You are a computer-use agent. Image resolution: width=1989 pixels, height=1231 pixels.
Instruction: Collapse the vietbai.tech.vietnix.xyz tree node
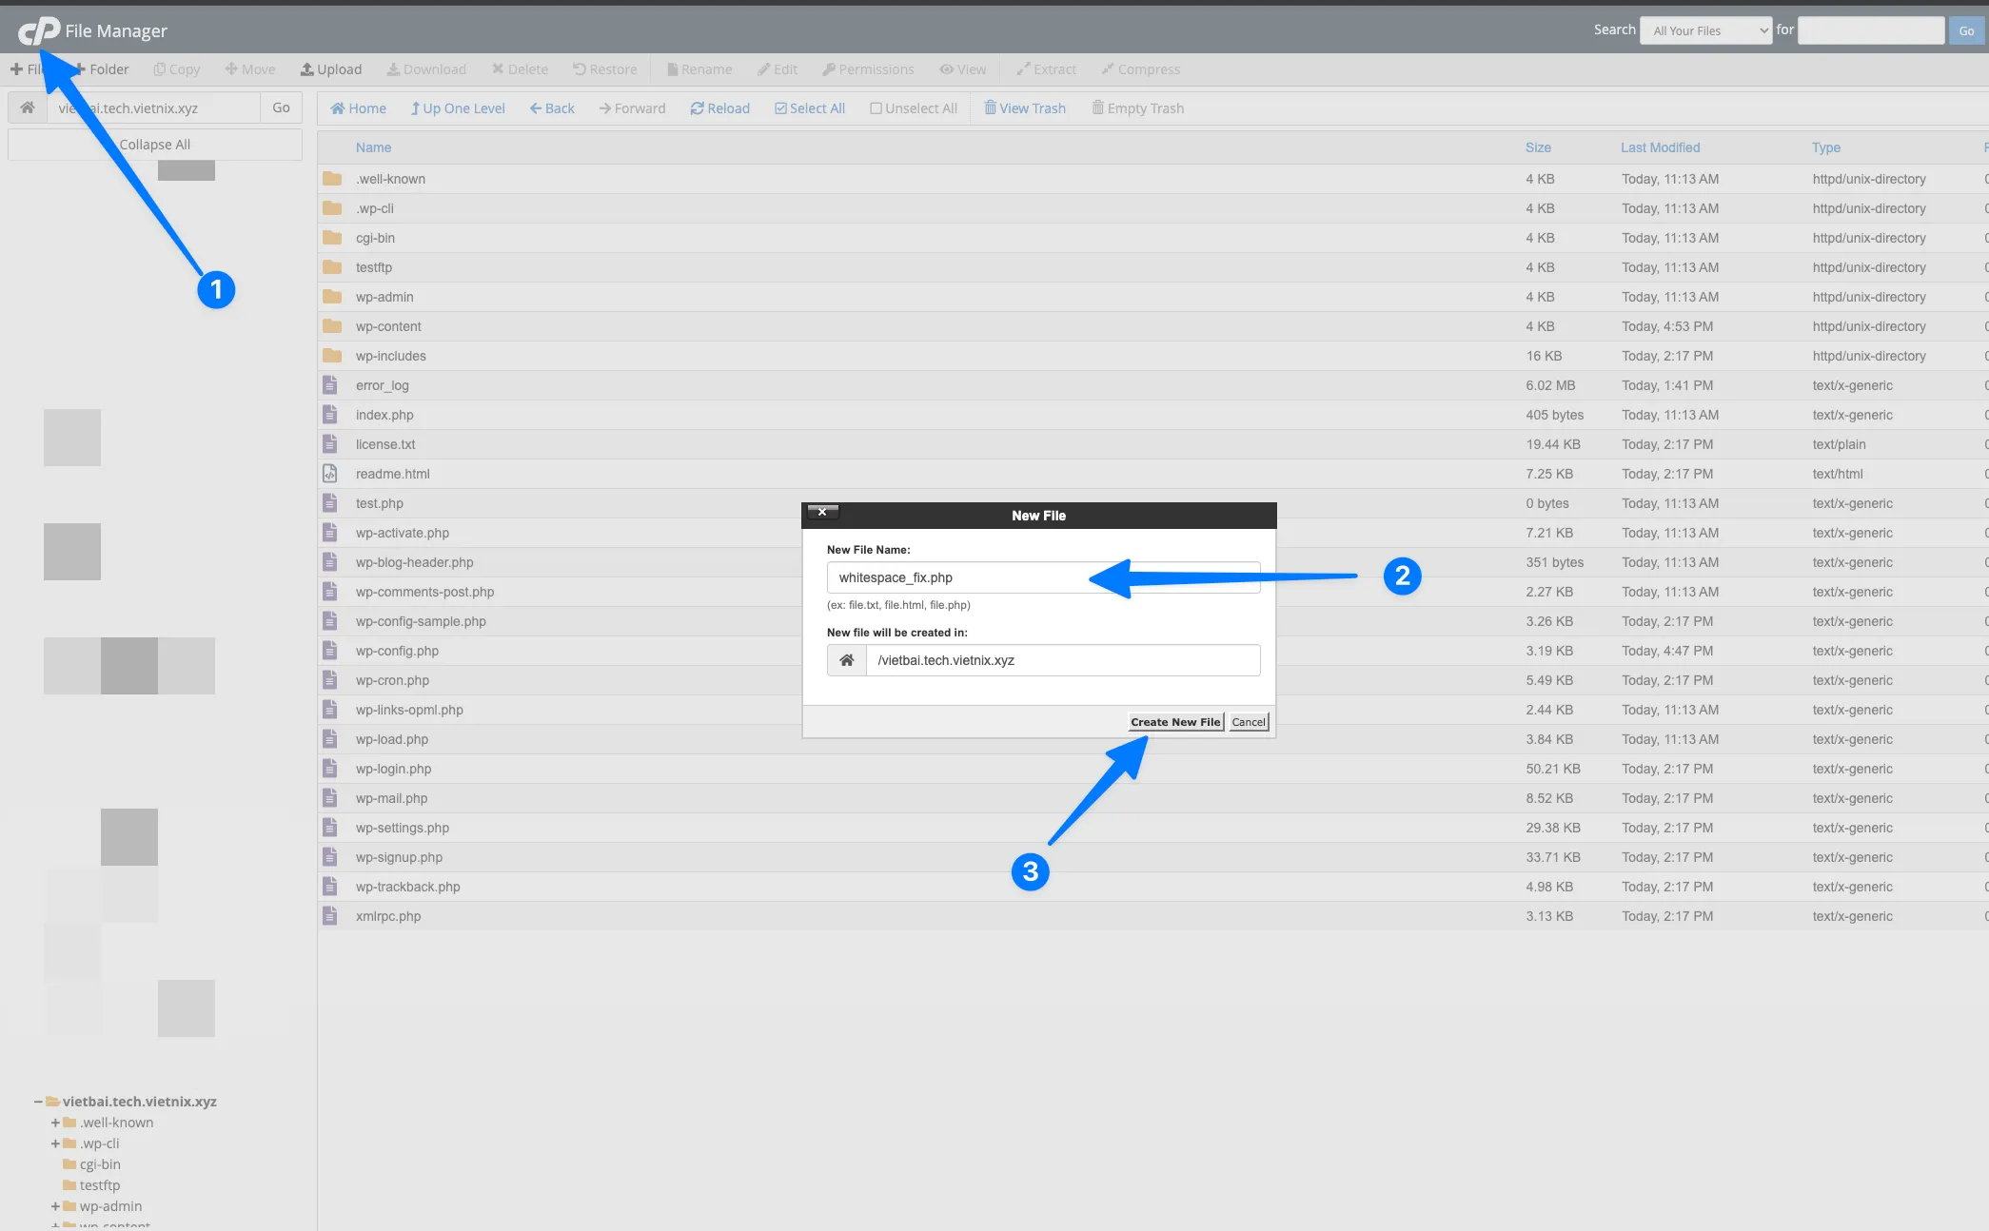click(x=38, y=1102)
